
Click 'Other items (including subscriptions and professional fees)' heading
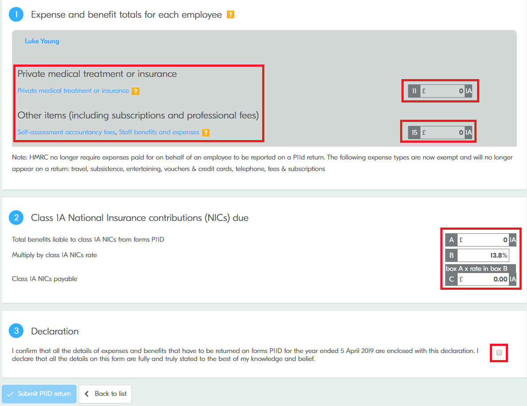point(138,115)
